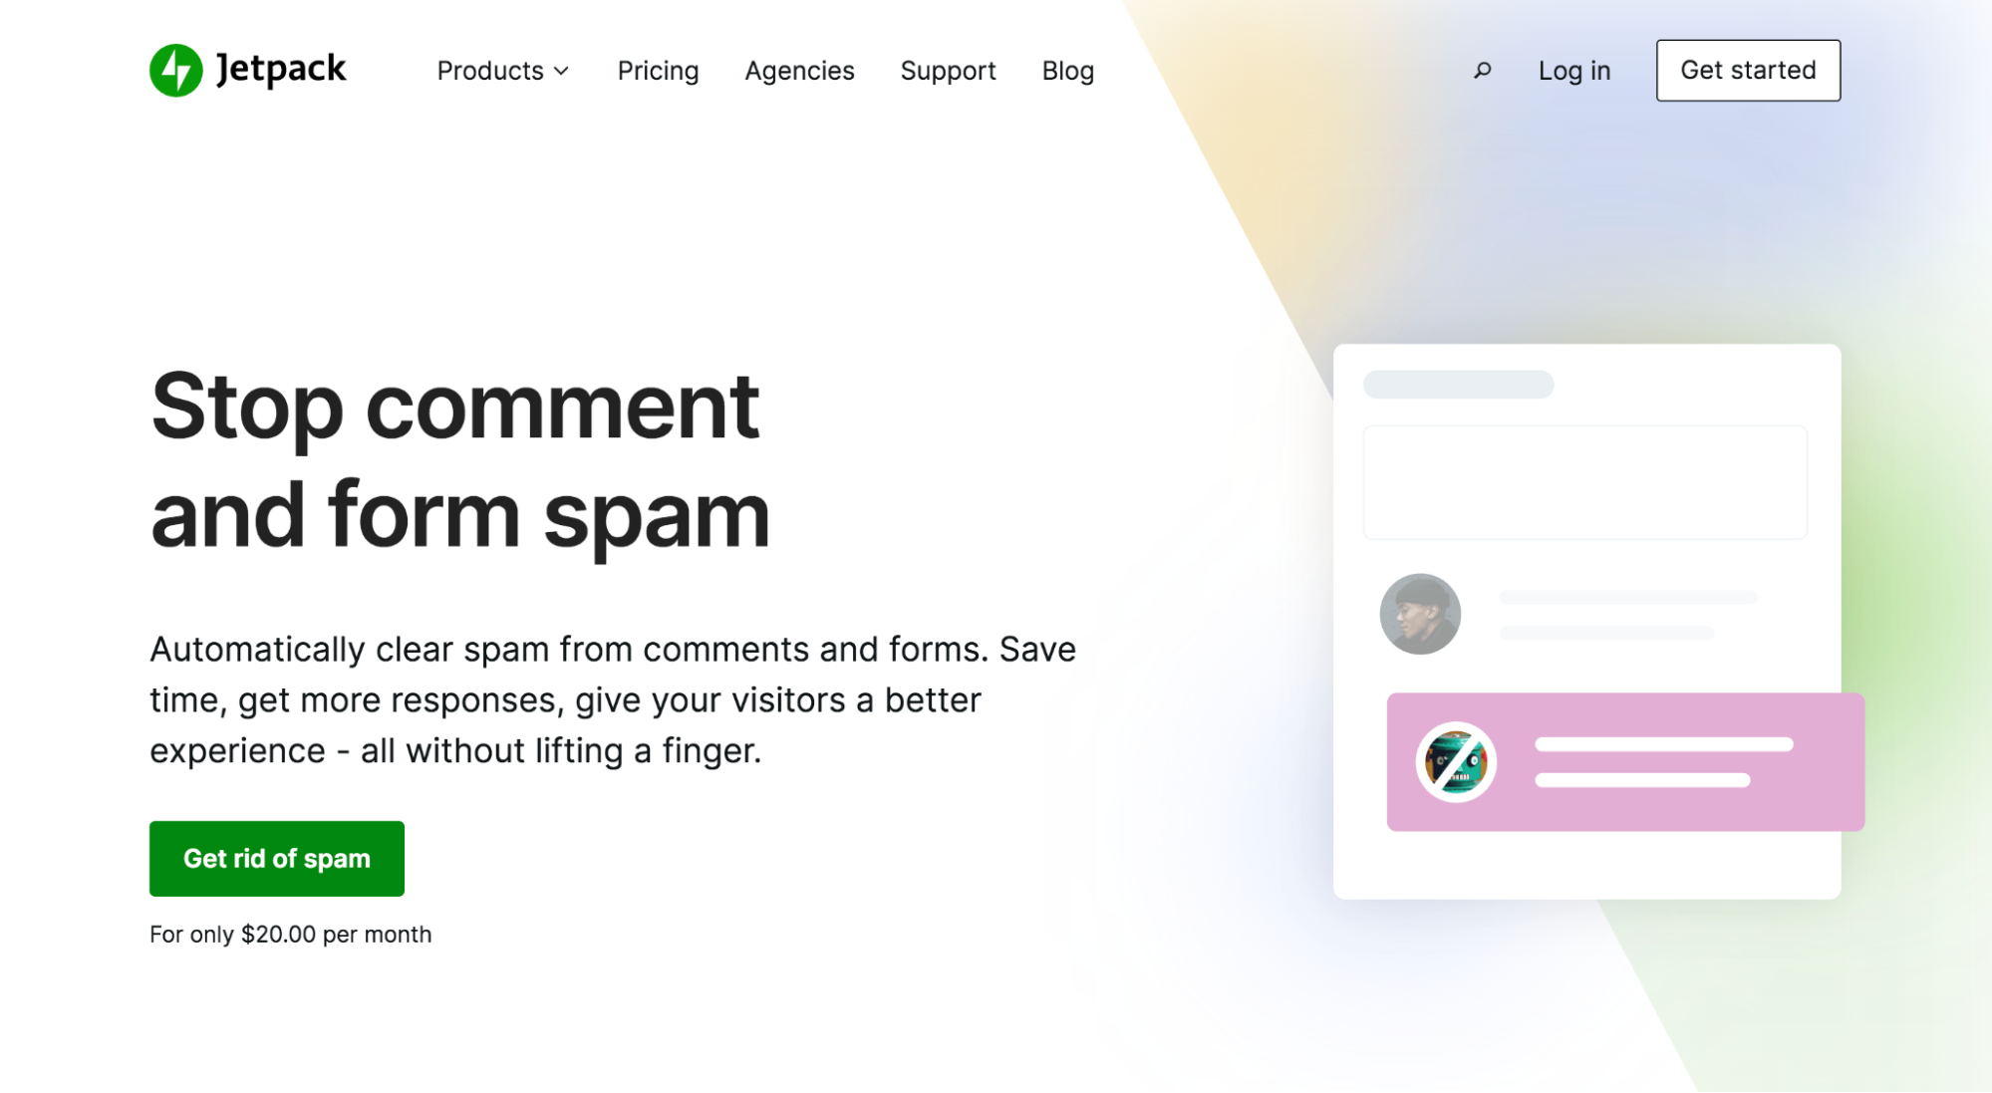Click the Get started button
Viewport: 1992px width, 1093px height.
click(1749, 70)
